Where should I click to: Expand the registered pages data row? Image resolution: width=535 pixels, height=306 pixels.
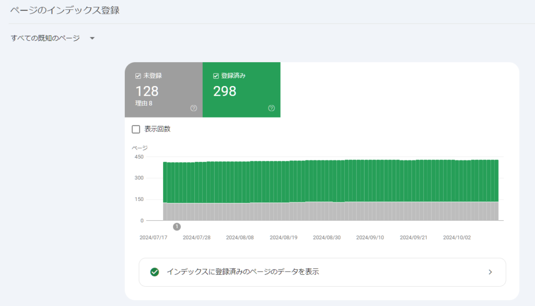pyautogui.click(x=321, y=272)
